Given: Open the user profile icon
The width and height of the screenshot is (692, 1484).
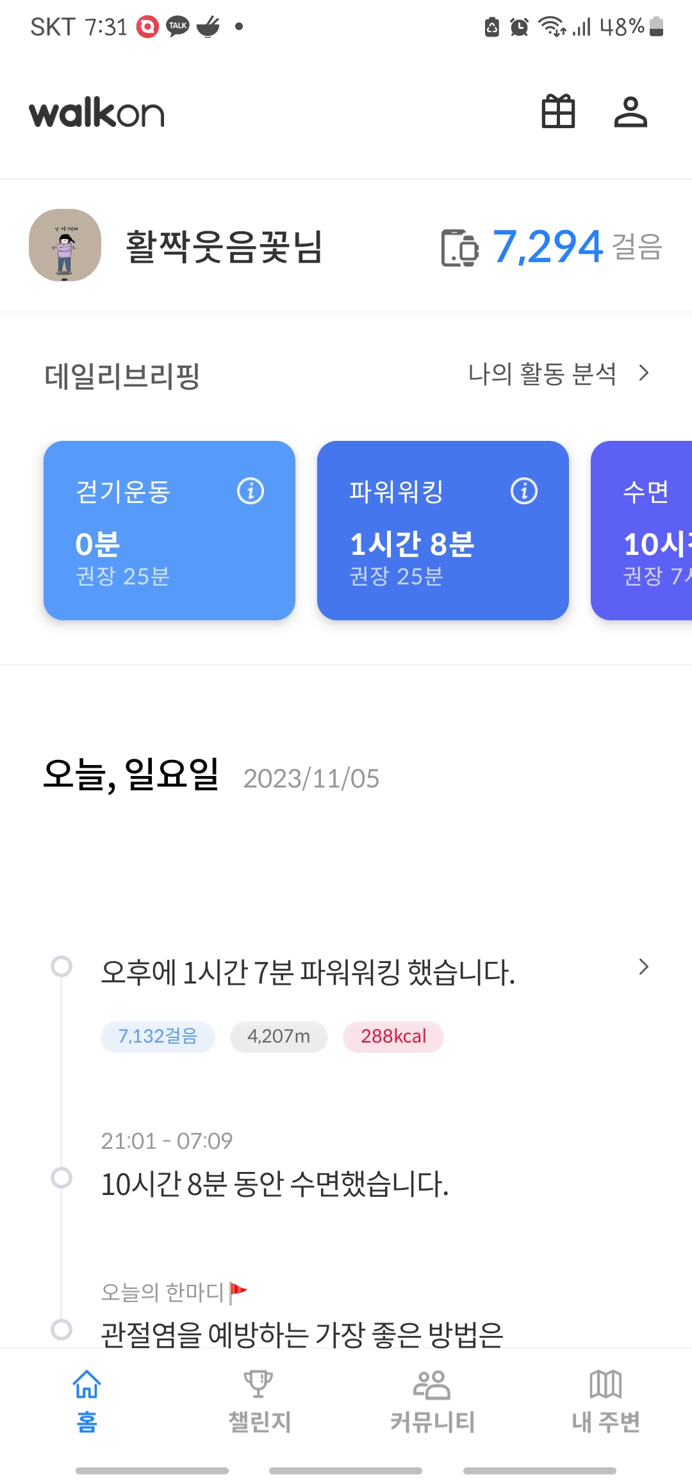Looking at the screenshot, I should tap(630, 112).
